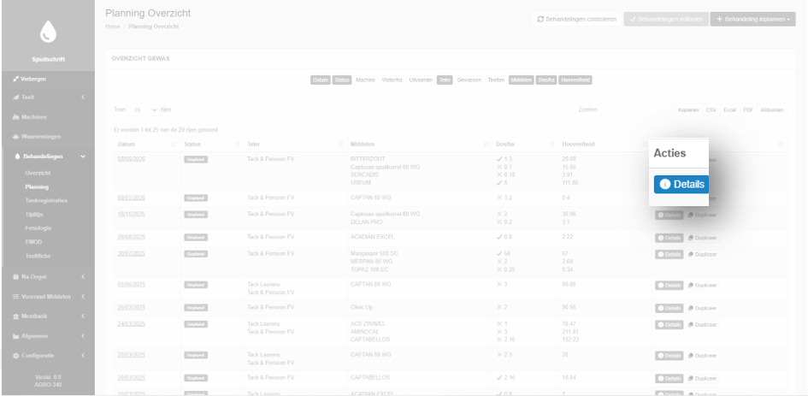Toggle Datum column visibility
This screenshot has width=808, height=396.
pyautogui.click(x=321, y=80)
